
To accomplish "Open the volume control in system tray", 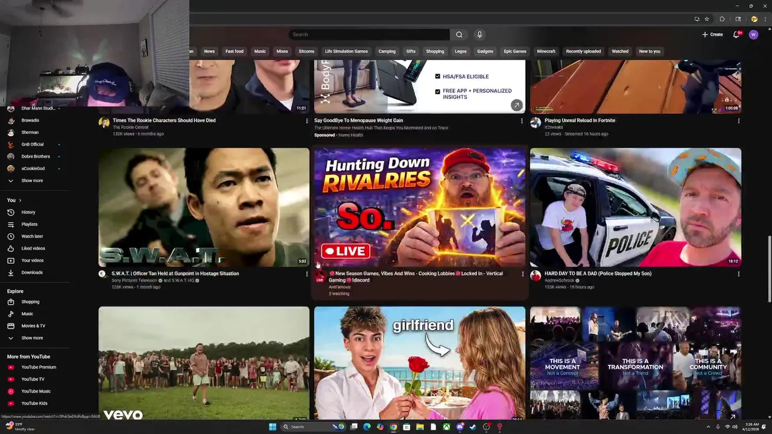I will coord(735,427).
